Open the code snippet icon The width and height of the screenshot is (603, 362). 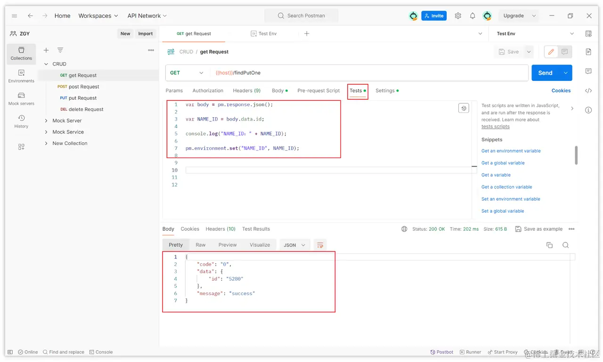coord(588,91)
